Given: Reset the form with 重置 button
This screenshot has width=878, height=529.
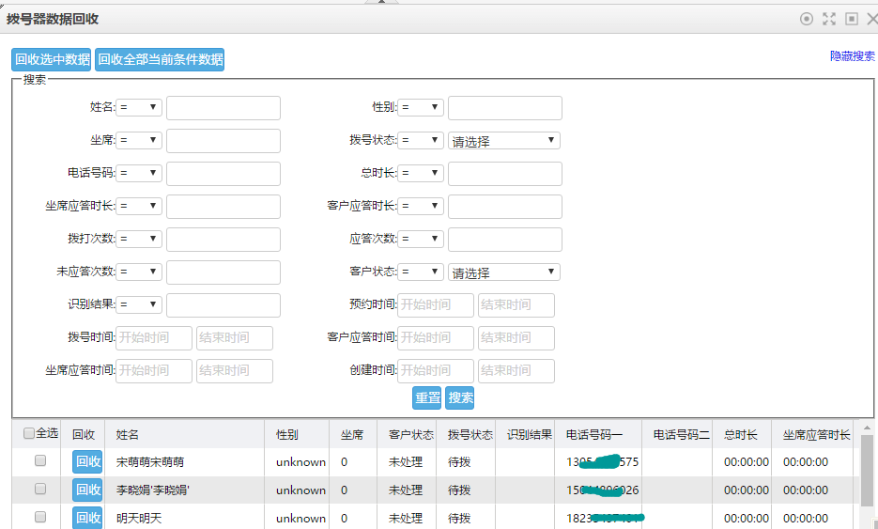Looking at the screenshot, I should pyautogui.click(x=427, y=397).
